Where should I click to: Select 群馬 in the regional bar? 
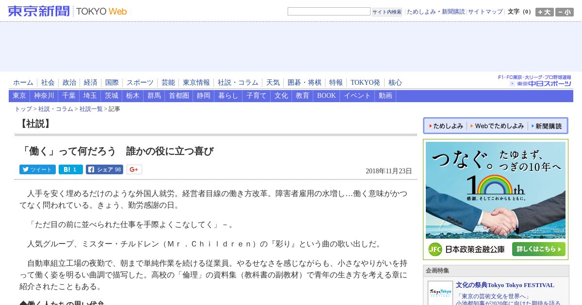click(x=154, y=96)
